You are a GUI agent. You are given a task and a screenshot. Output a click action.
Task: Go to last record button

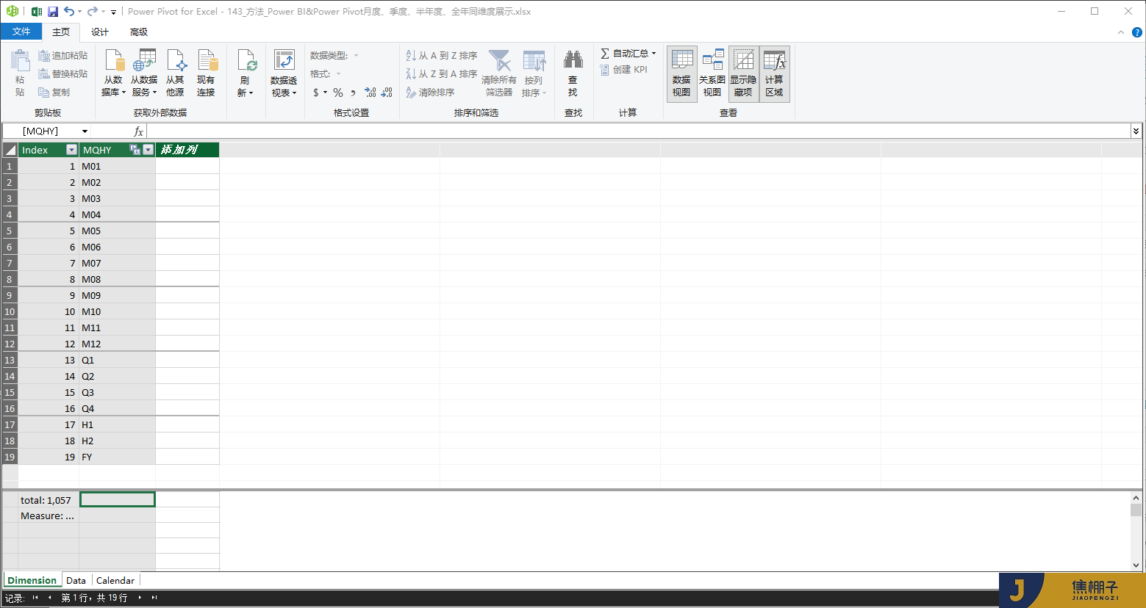[154, 598]
